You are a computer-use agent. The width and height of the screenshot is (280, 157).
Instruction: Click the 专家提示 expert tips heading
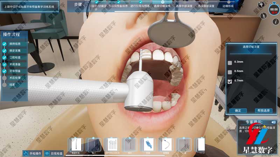click(254, 122)
